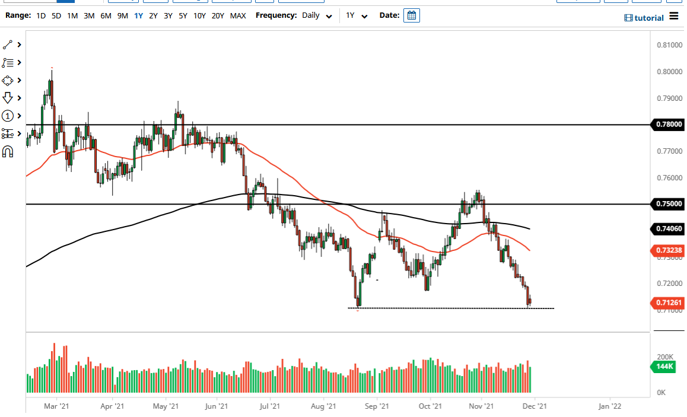Select the measurement tool
The height and width of the screenshot is (417, 687).
coord(8,133)
